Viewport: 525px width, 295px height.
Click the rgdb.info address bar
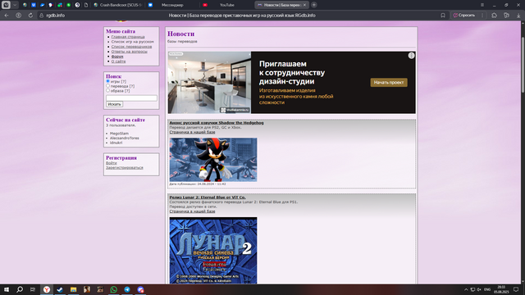coord(56,16)
